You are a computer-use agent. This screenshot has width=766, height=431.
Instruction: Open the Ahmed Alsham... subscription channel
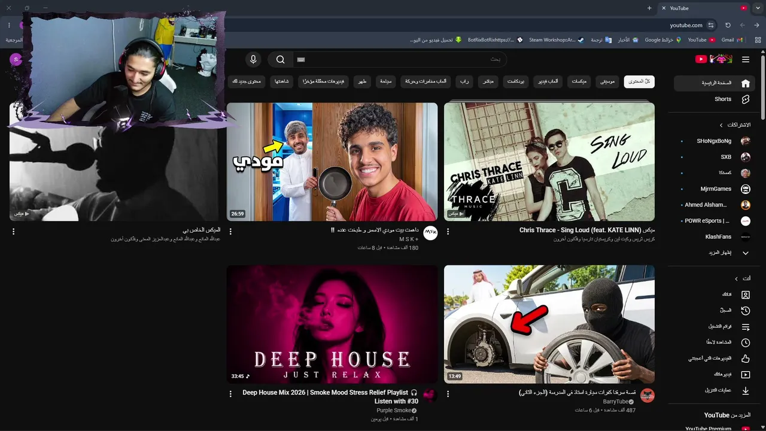tap(715, 205)
